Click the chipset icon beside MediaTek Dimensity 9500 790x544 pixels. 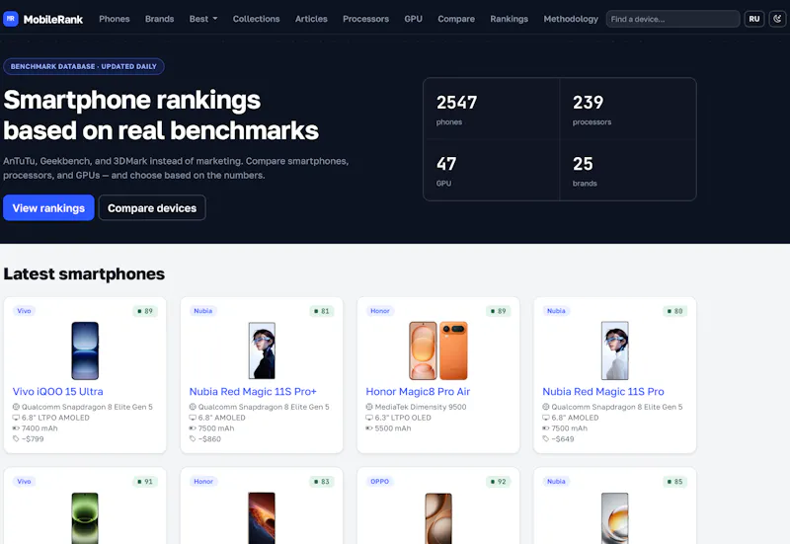369,407
